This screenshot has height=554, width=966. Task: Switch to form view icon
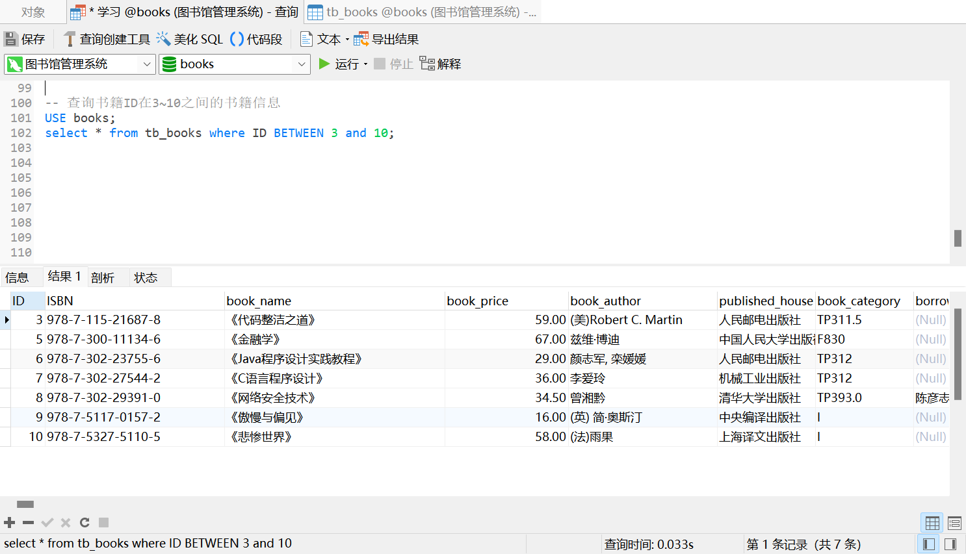954,523
